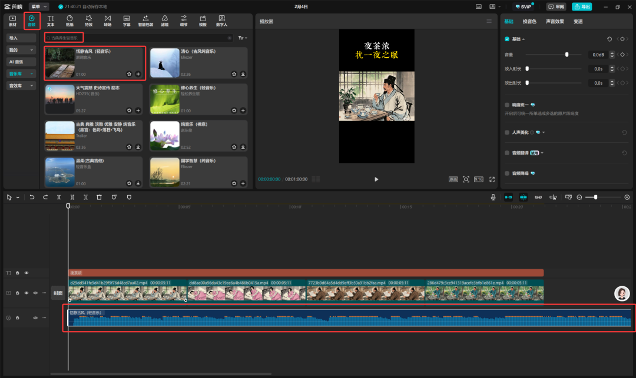636x378 pixels.
Task: Enable the 响度统一 checkbox
Action: [507, 105]
